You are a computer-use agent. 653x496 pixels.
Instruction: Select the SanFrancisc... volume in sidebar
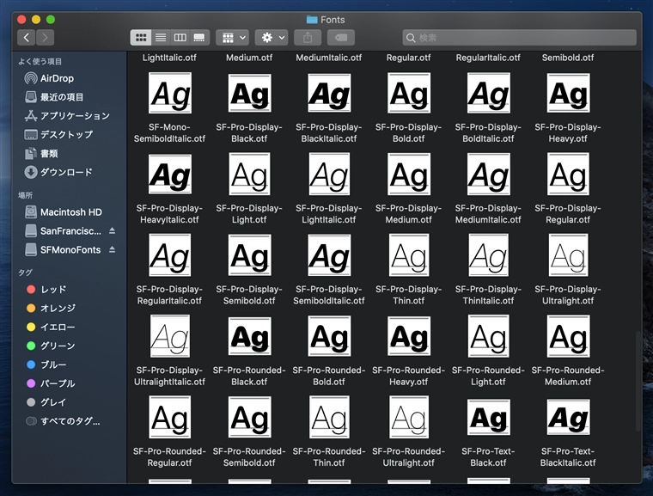(64, 231)
